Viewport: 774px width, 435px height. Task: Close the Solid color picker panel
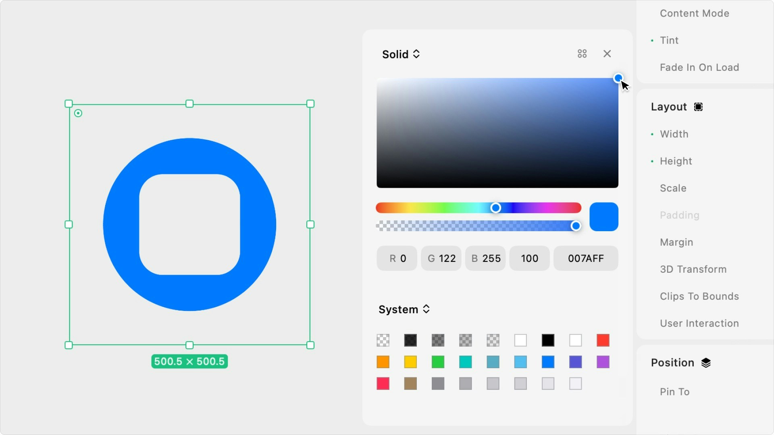pyautogui.click(x=607, y=54)
